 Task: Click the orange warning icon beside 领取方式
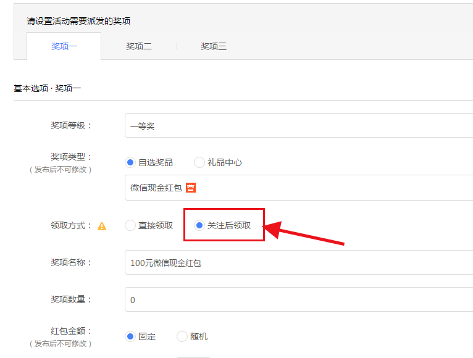coord(102,226)
